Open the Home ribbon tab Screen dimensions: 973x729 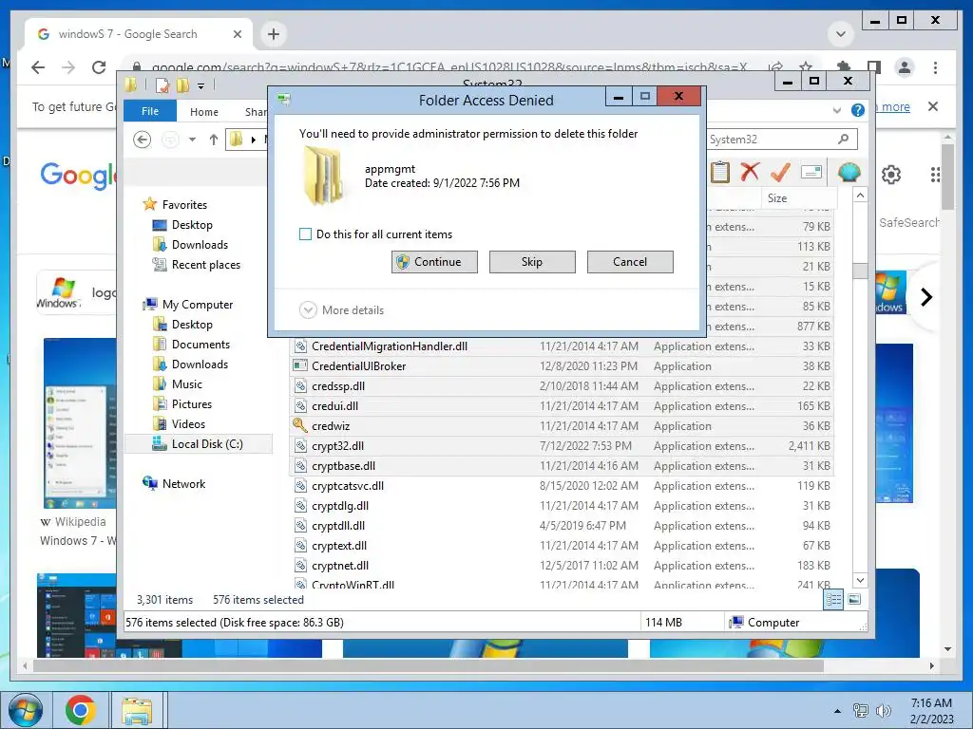pyautogui.click(x=204, y=112)
